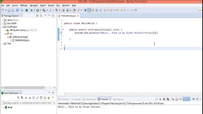
Task: Open the Source menu
Action: tap(15, 5)
